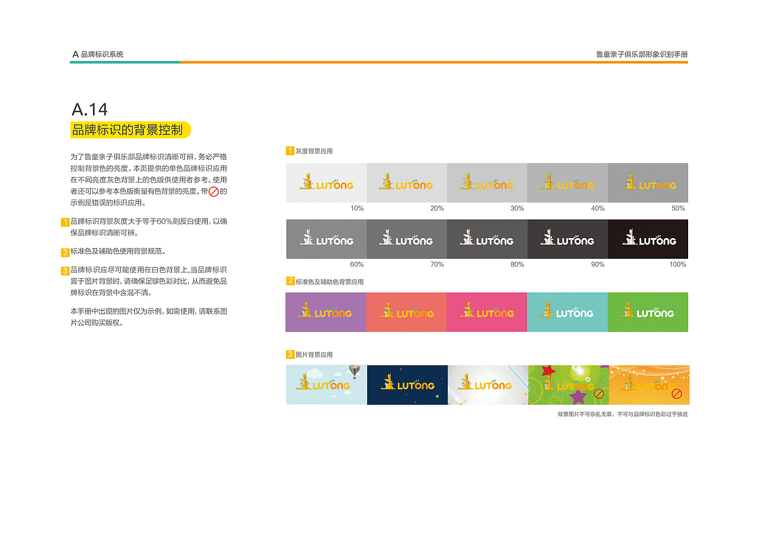Click the line 标准色及辅助色使用背景规范。
Image resolution: width=758 pixels, height=540 pixels.
pyautogui.click(x=118, y=252)
